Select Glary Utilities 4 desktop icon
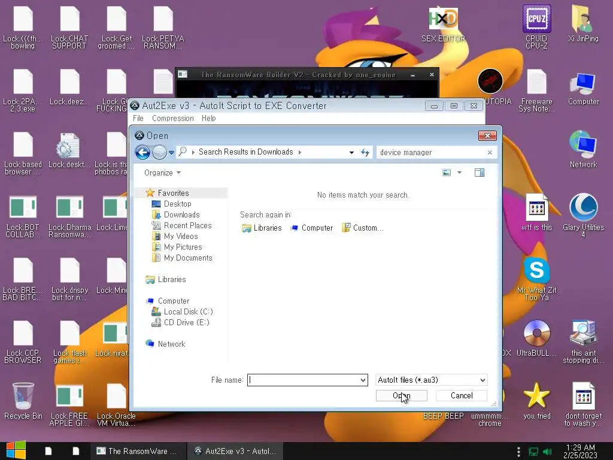 click(583, 215)
